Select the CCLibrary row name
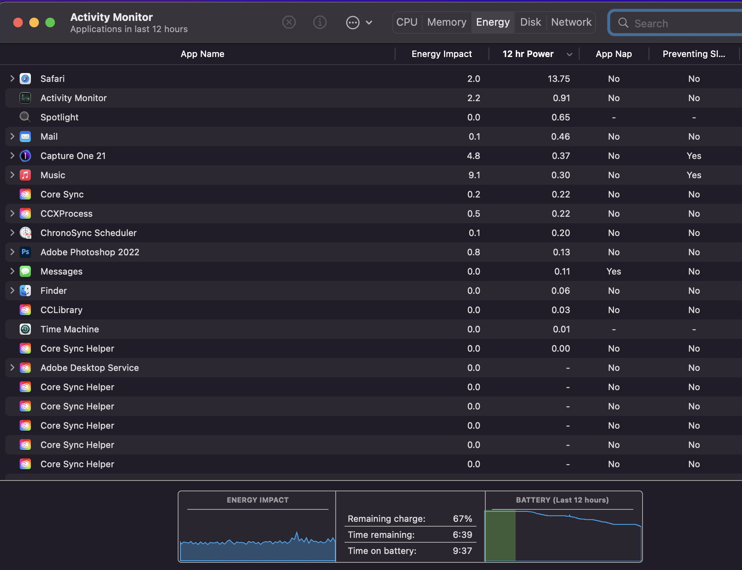This screenshot has width=742, height=570. pos(61,310)
